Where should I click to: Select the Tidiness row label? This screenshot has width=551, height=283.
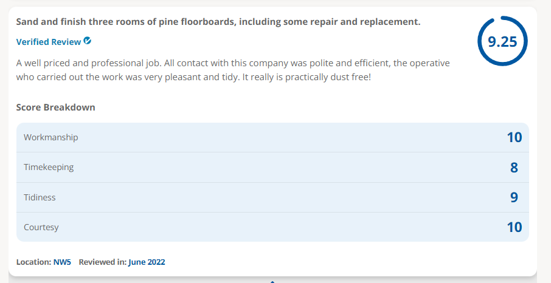point(40,197)
